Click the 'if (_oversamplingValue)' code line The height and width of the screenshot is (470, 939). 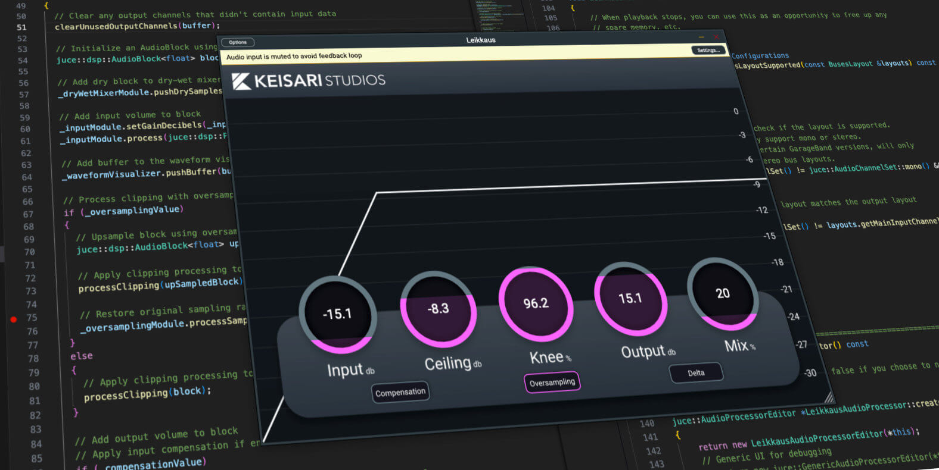coord(123,211)
